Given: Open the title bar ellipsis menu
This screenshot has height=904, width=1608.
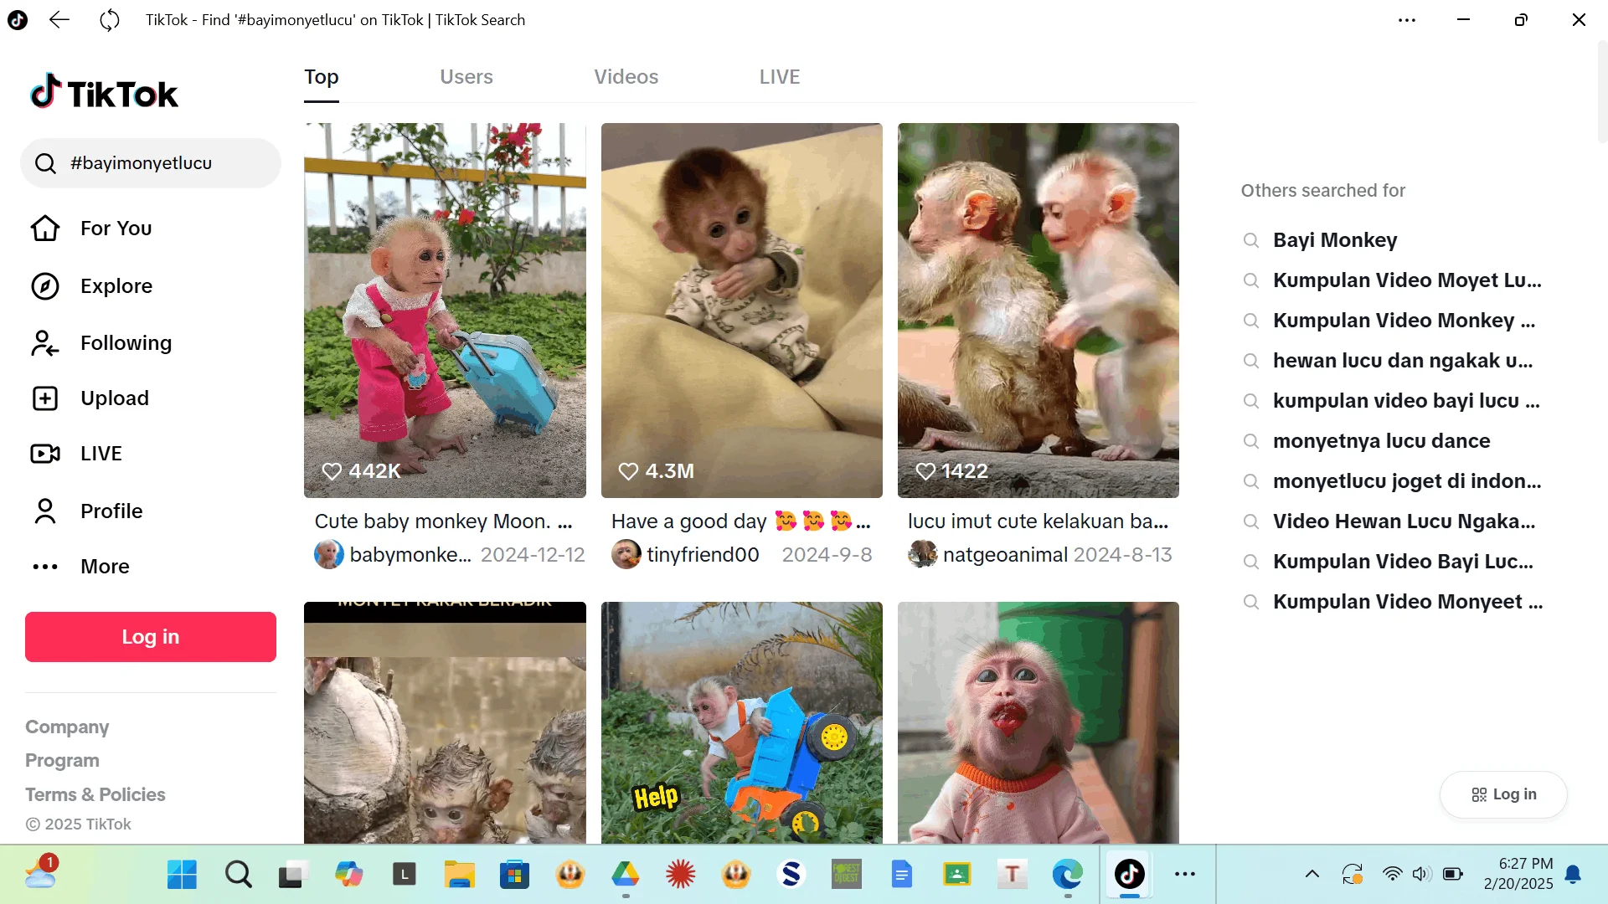Looking at the screenshot, I should [x=1407, y=20].
